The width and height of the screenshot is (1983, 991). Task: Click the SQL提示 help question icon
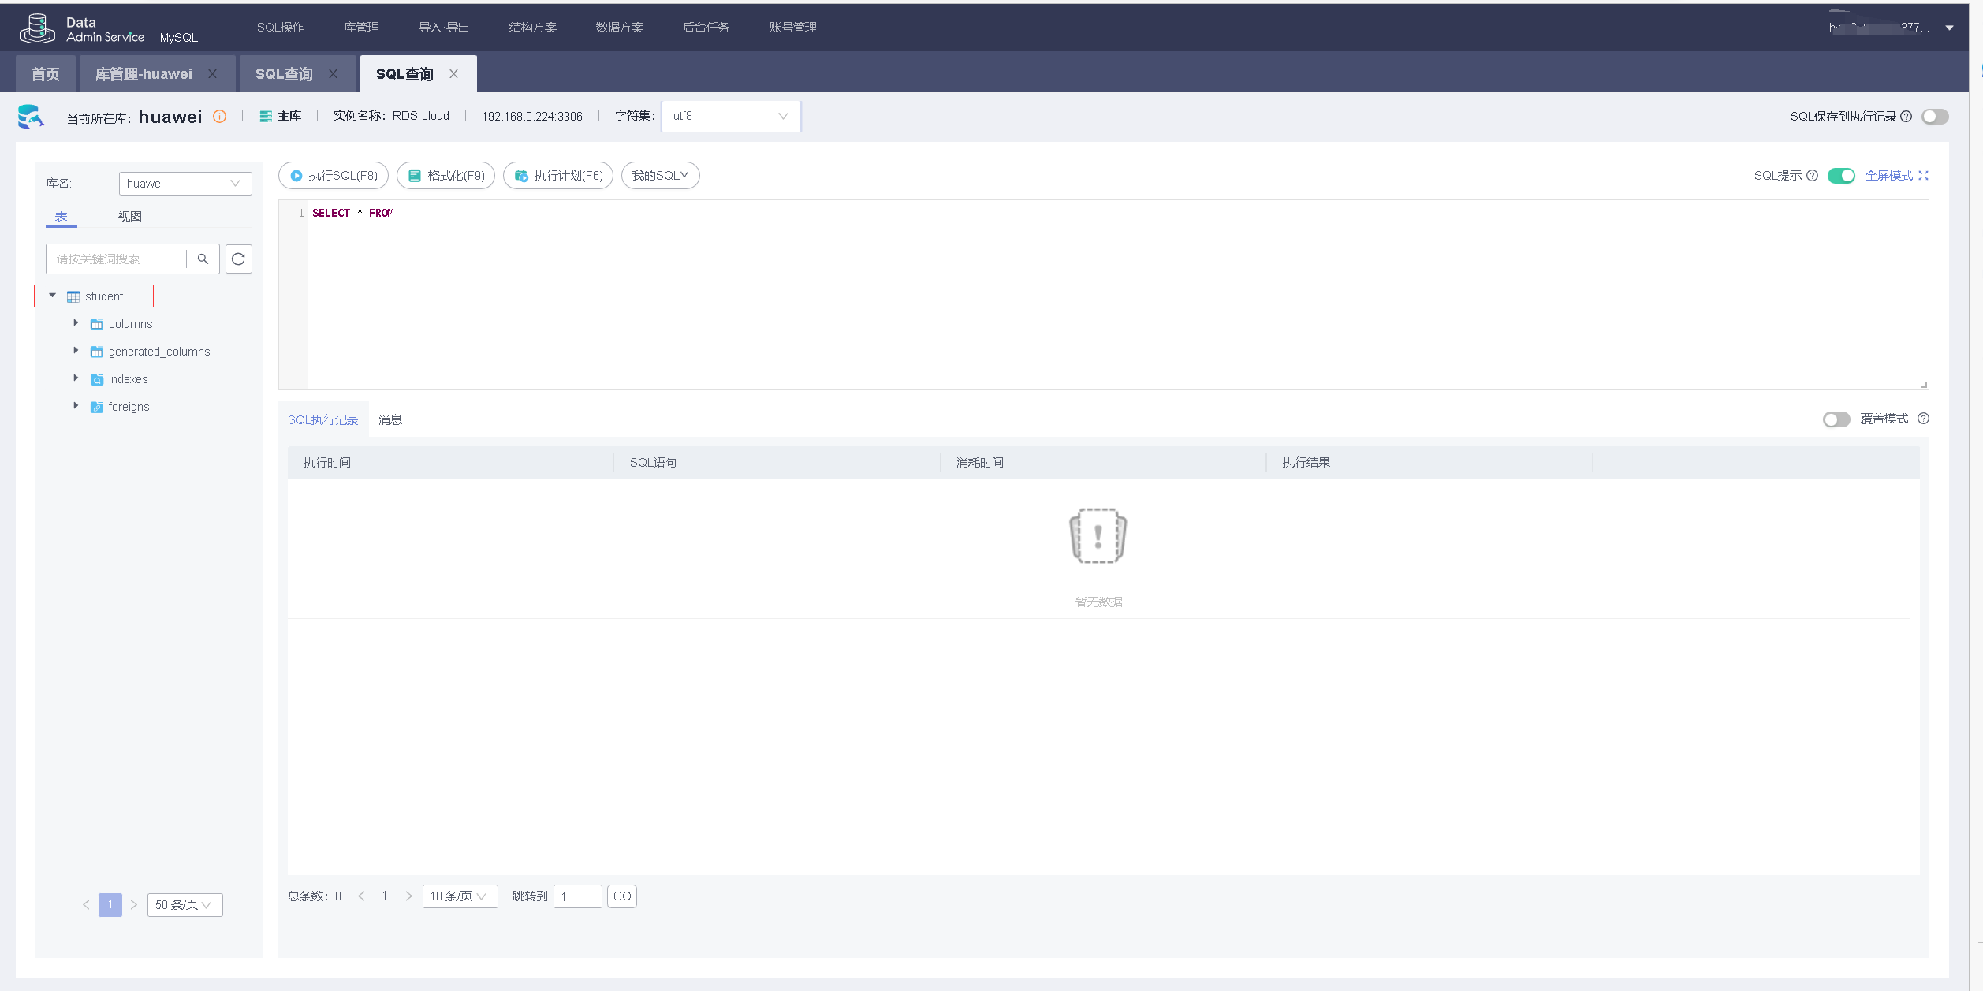1812,176
